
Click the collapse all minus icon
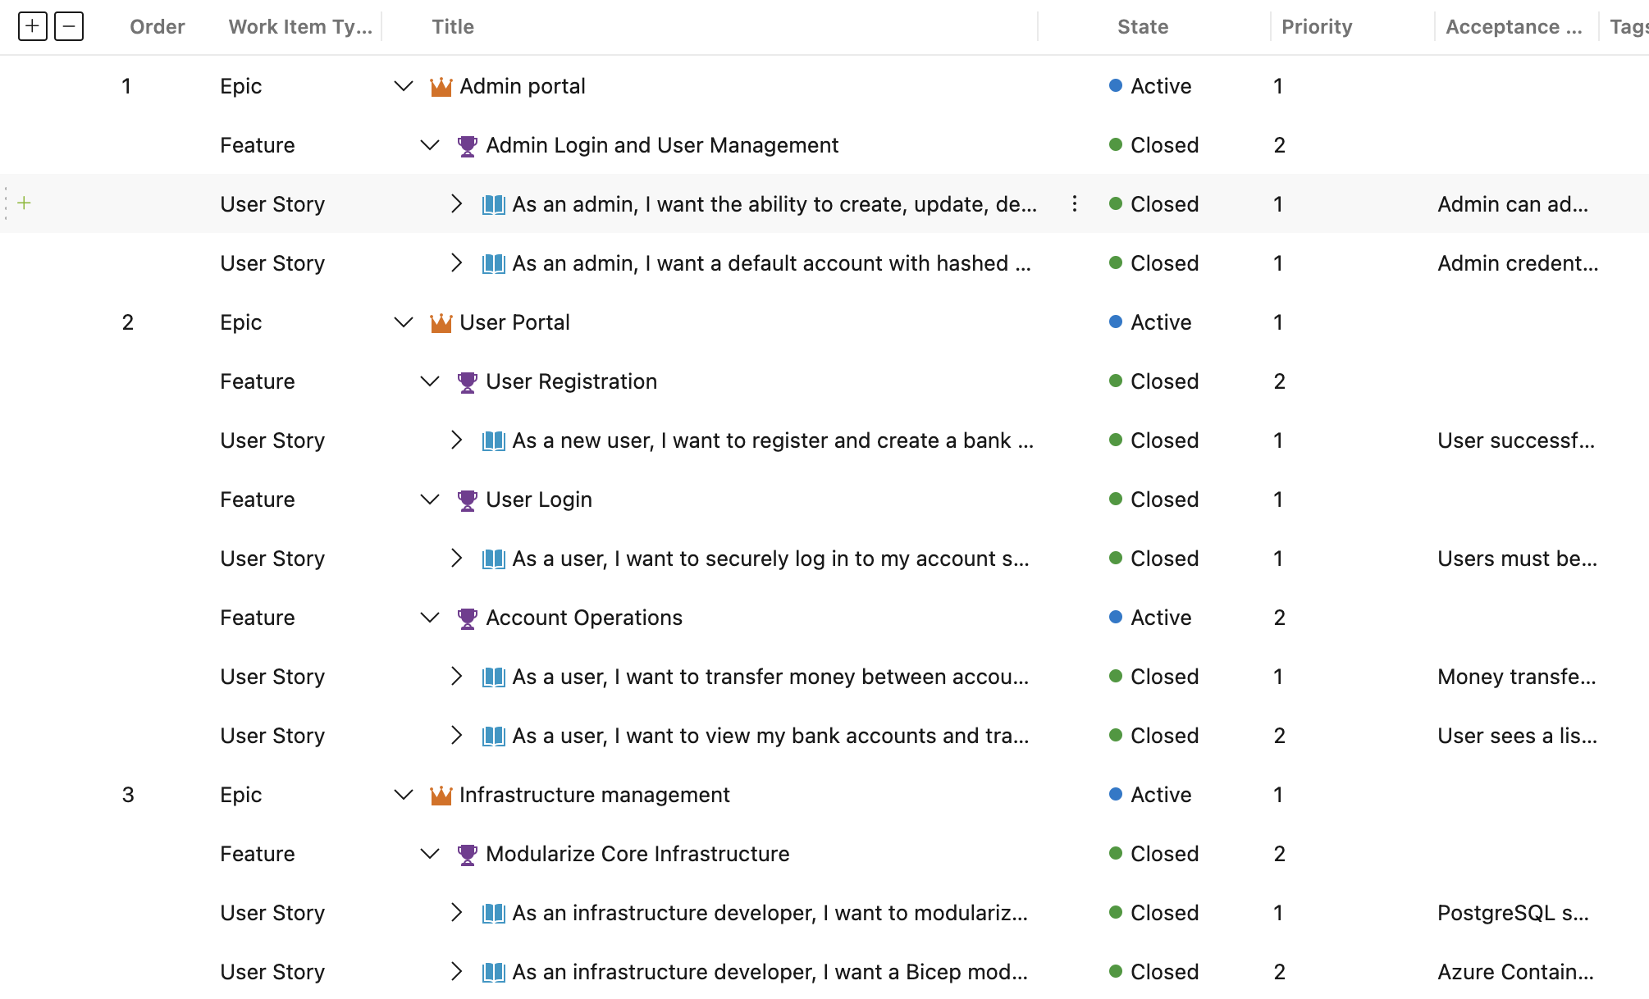click(x=69, y=26)
